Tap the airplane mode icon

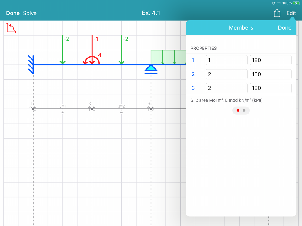click(274, 3)
